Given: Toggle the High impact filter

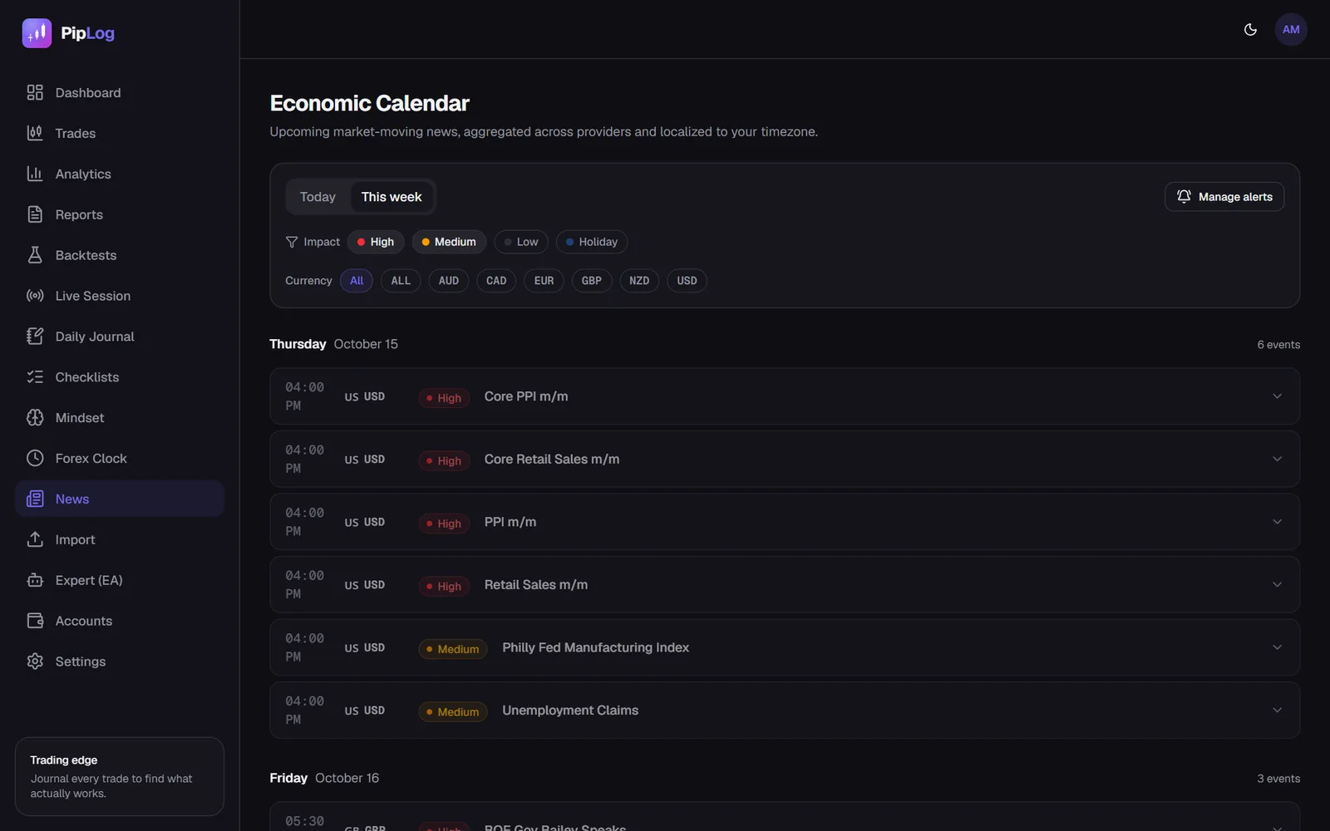Looking at the screenshot, I should click(x=376, y=242).
